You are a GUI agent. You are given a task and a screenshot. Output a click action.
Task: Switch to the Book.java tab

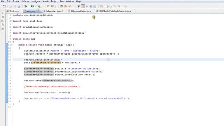coord(14,11)
